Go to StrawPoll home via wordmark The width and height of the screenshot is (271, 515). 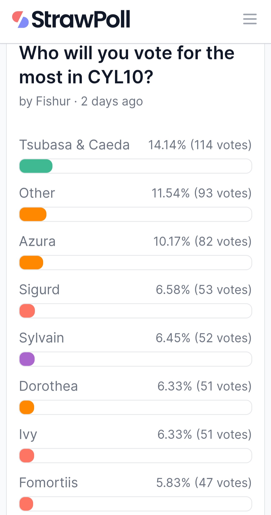tap(81, 19)
